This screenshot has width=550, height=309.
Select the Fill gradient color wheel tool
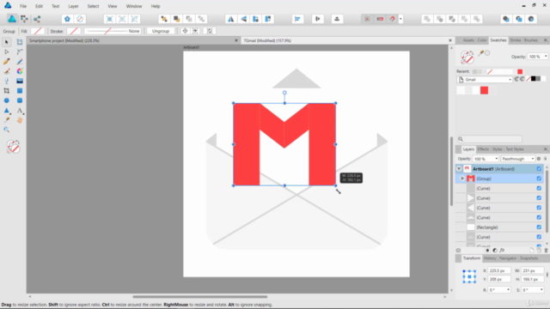[20, 71]
